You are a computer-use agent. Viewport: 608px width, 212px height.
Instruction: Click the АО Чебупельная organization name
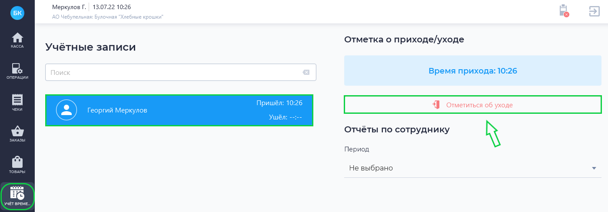(107, 17)
